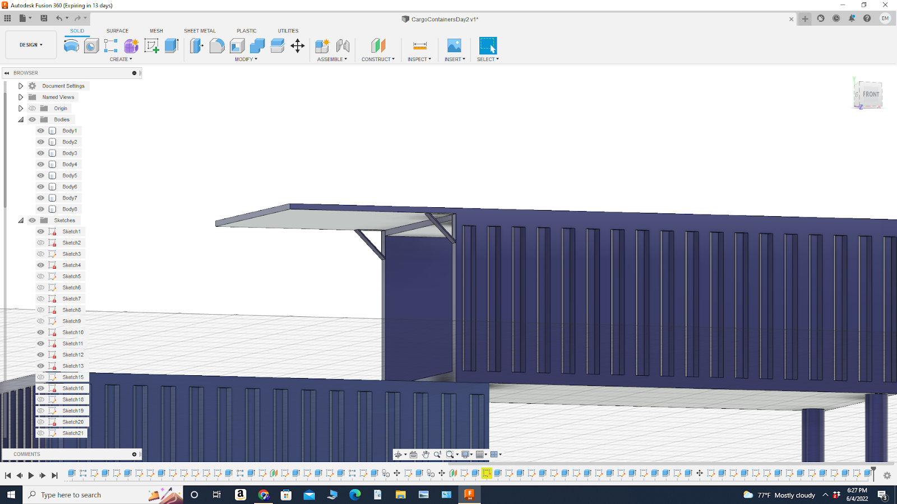Click the highlighted yellow timeline feature marker

(x=486, y=473)
